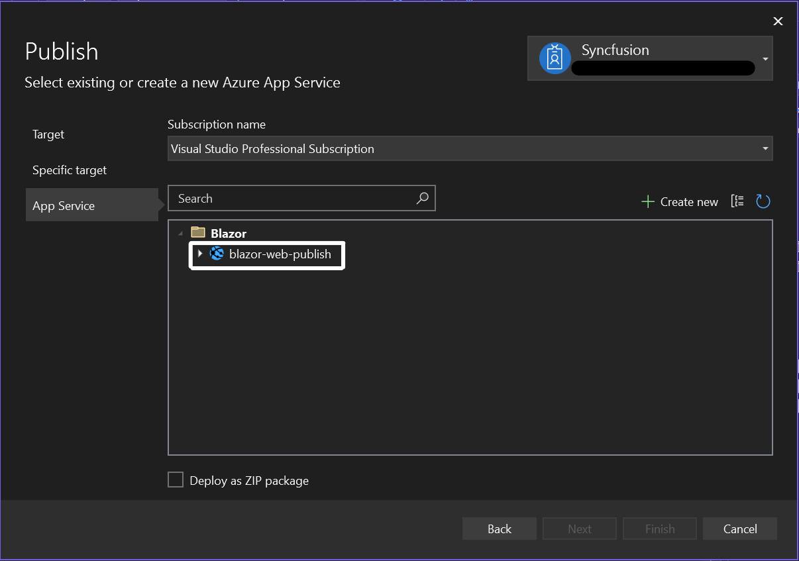
Task: Collapse the Blazor resource group
Action: 180,233
